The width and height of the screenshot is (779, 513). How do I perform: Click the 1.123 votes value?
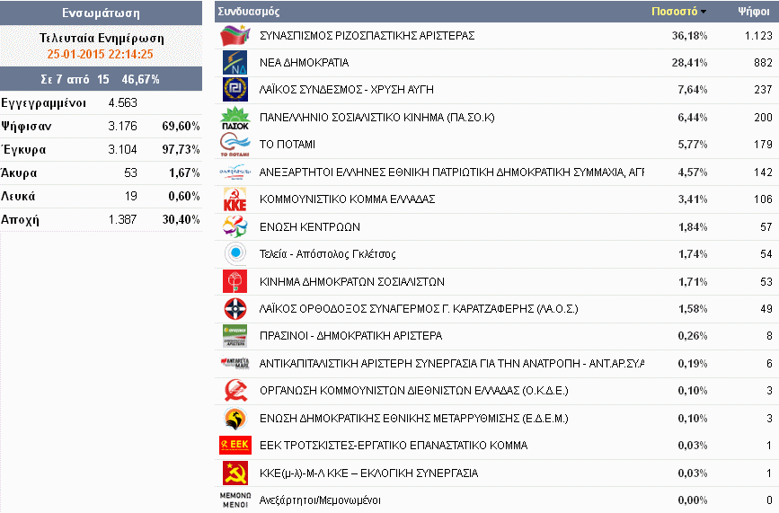[758, 36]
